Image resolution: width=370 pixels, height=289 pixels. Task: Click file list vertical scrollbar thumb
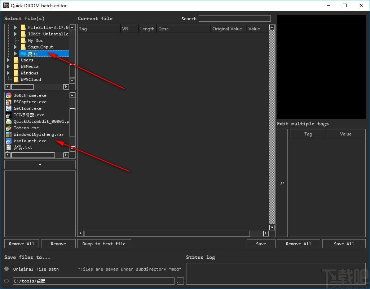pyautogui.click(x=72, y=122)
